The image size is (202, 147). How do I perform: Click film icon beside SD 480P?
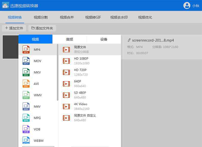66,95
